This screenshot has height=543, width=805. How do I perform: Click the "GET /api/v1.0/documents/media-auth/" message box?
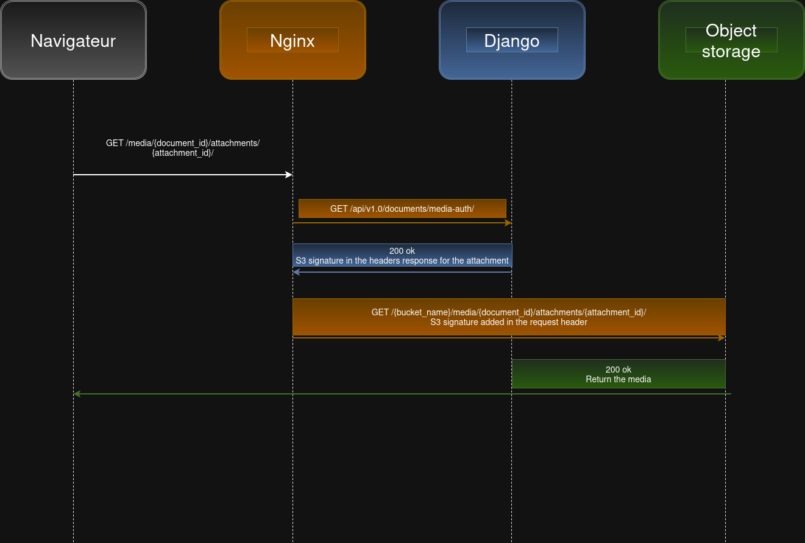click(x=402, y=208)
